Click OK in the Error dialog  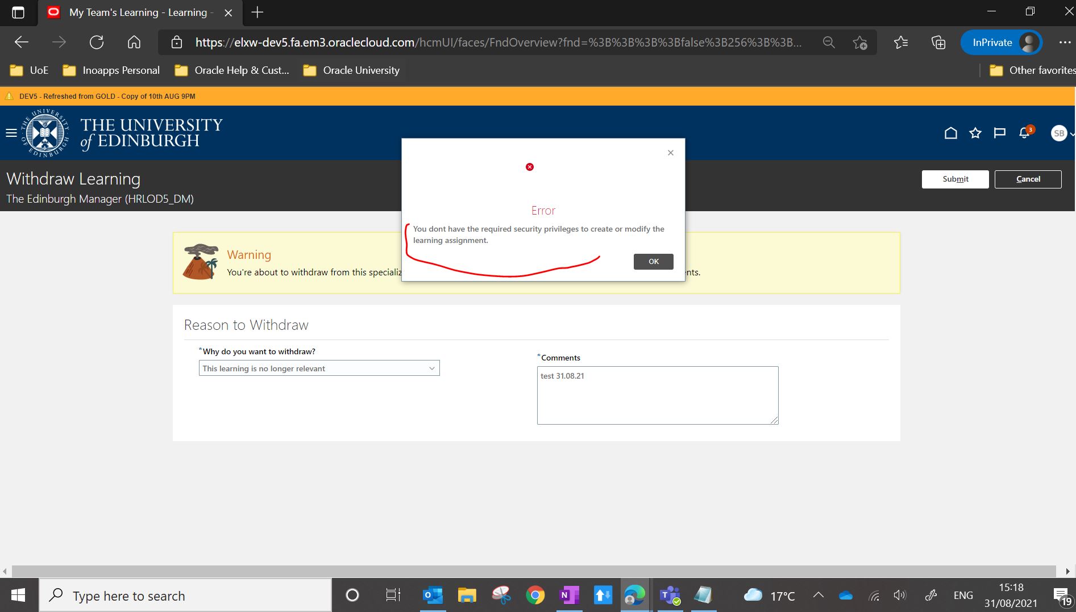[x=653, y=261]
